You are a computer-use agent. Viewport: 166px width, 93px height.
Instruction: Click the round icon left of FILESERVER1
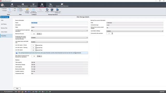coord(1,92)
